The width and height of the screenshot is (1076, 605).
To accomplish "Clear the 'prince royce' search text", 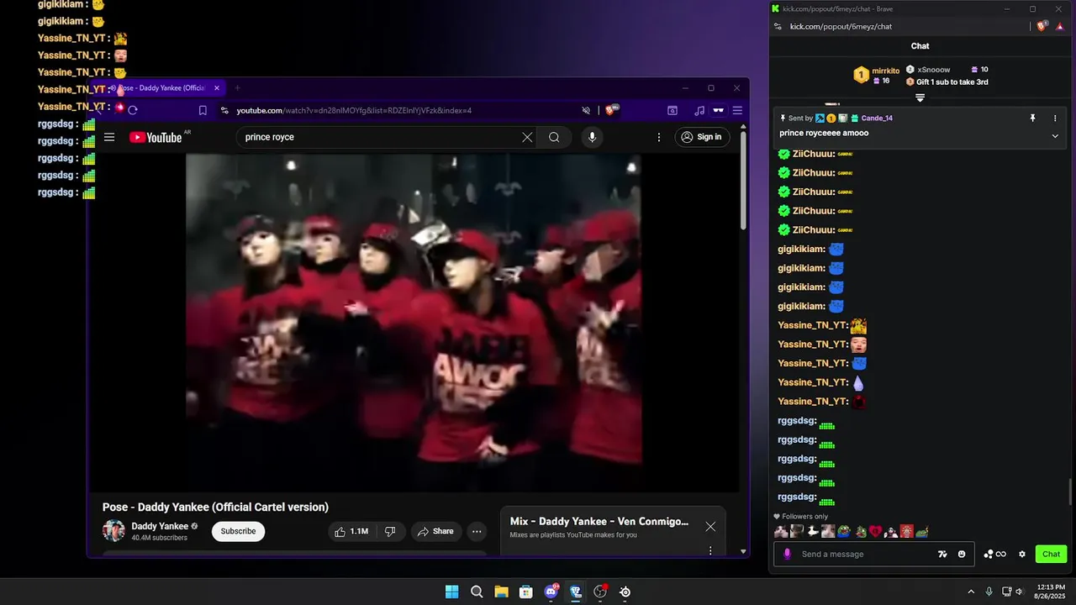I will pos(527,137).
